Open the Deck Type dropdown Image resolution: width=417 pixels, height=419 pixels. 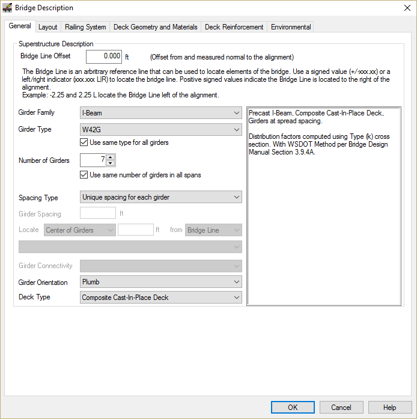[160, 298]
